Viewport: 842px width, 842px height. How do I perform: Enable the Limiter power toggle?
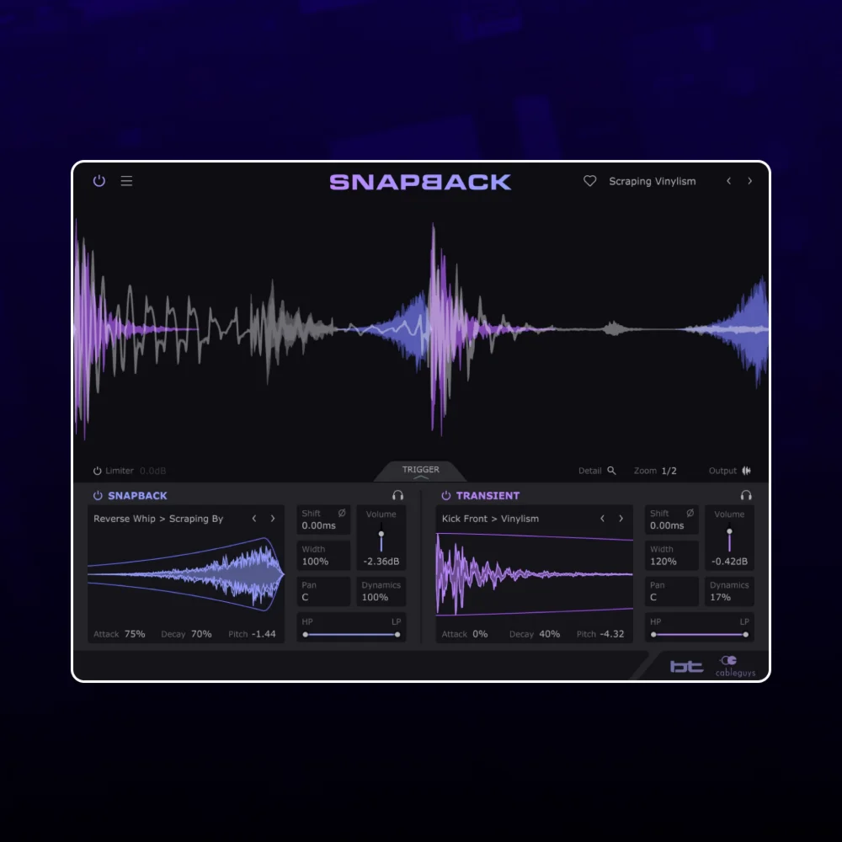[97, 471]
